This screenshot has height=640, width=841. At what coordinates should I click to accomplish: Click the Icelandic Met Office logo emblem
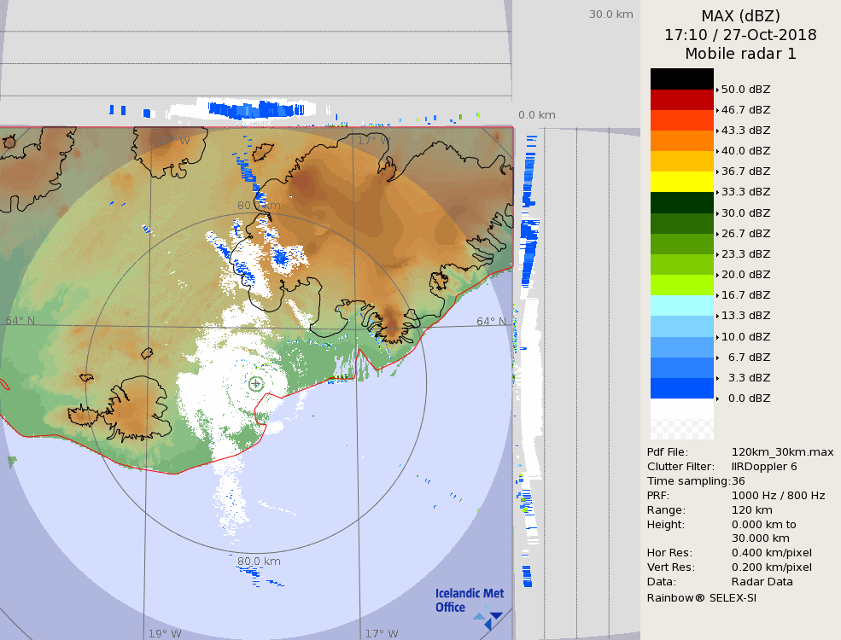488,618
